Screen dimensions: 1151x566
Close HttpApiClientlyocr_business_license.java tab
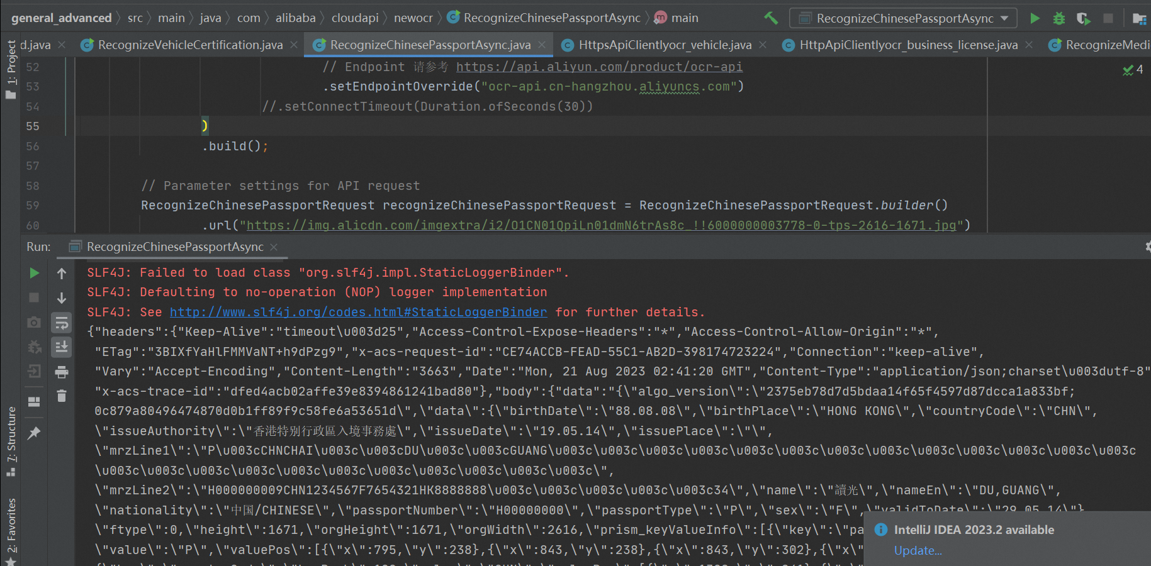[x=1029, y=45]
